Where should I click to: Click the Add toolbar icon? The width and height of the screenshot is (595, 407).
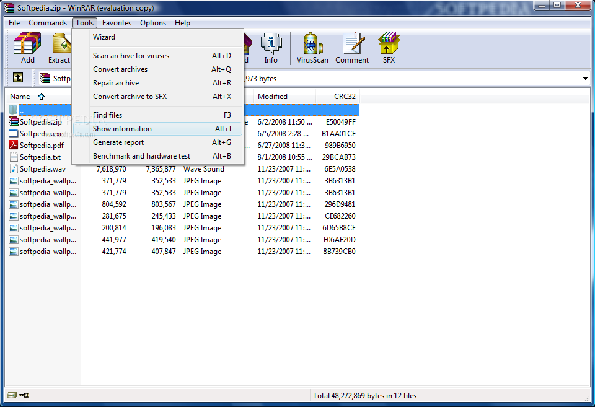[x=27, y=48]
